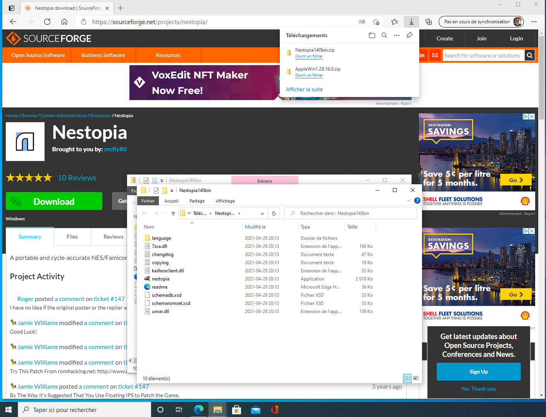Open the Business Software menu
546x417 pixels.
click(x=103, y=55)
